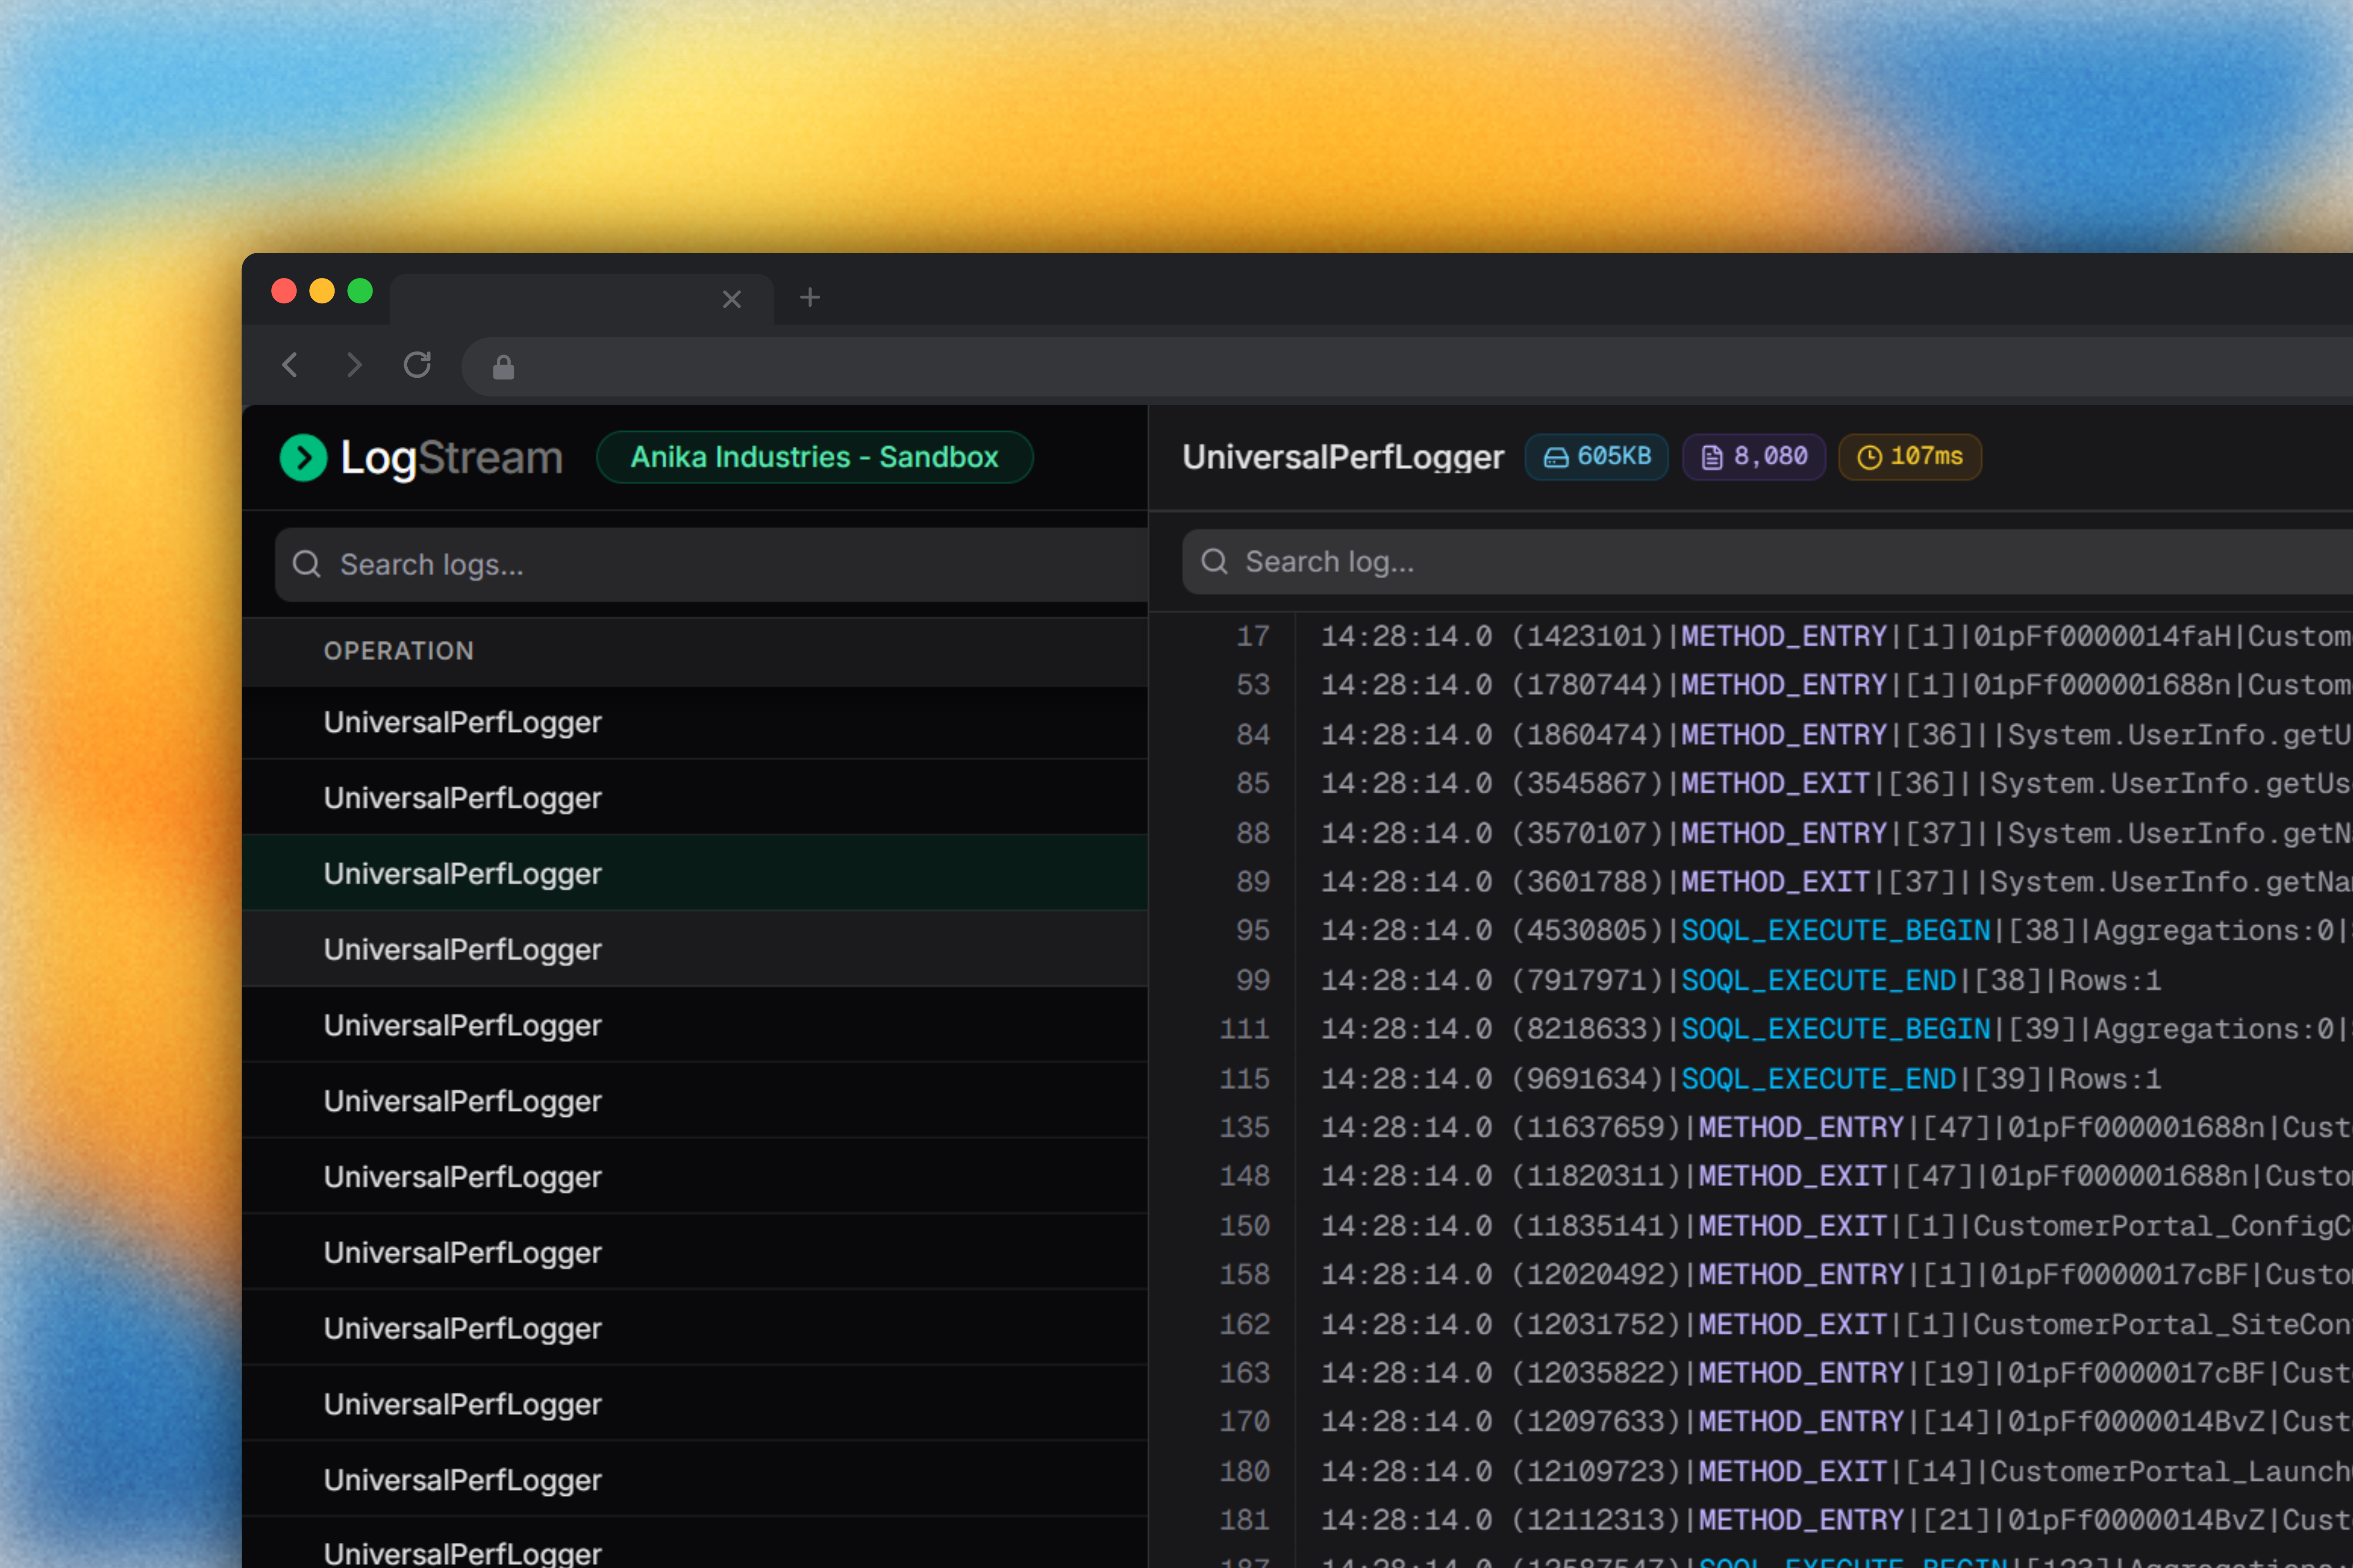Select log line 85 METHOD_EXIT
2353x1568 pixels.
click(1751, 783)
